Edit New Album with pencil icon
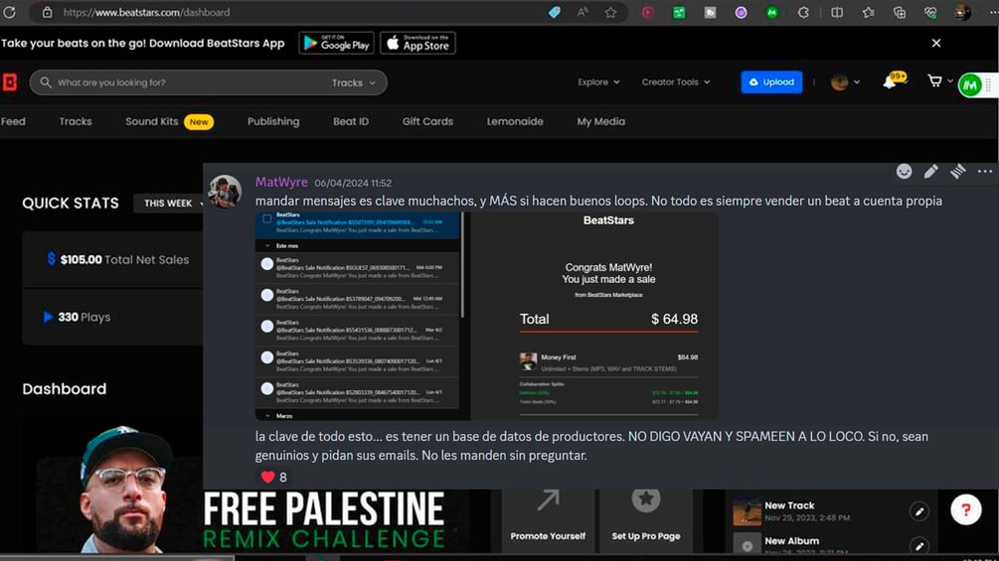999x561 pixels. coord(919,546)
